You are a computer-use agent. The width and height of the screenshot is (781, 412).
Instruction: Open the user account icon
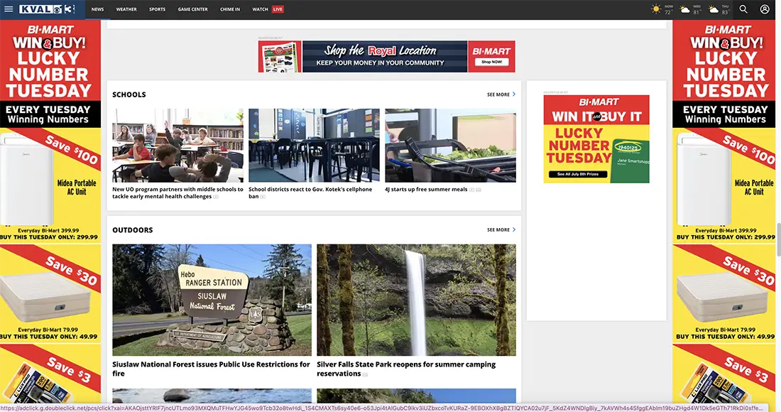point(765,9)
